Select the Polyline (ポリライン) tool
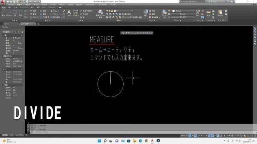 click(x=9, y=13)
